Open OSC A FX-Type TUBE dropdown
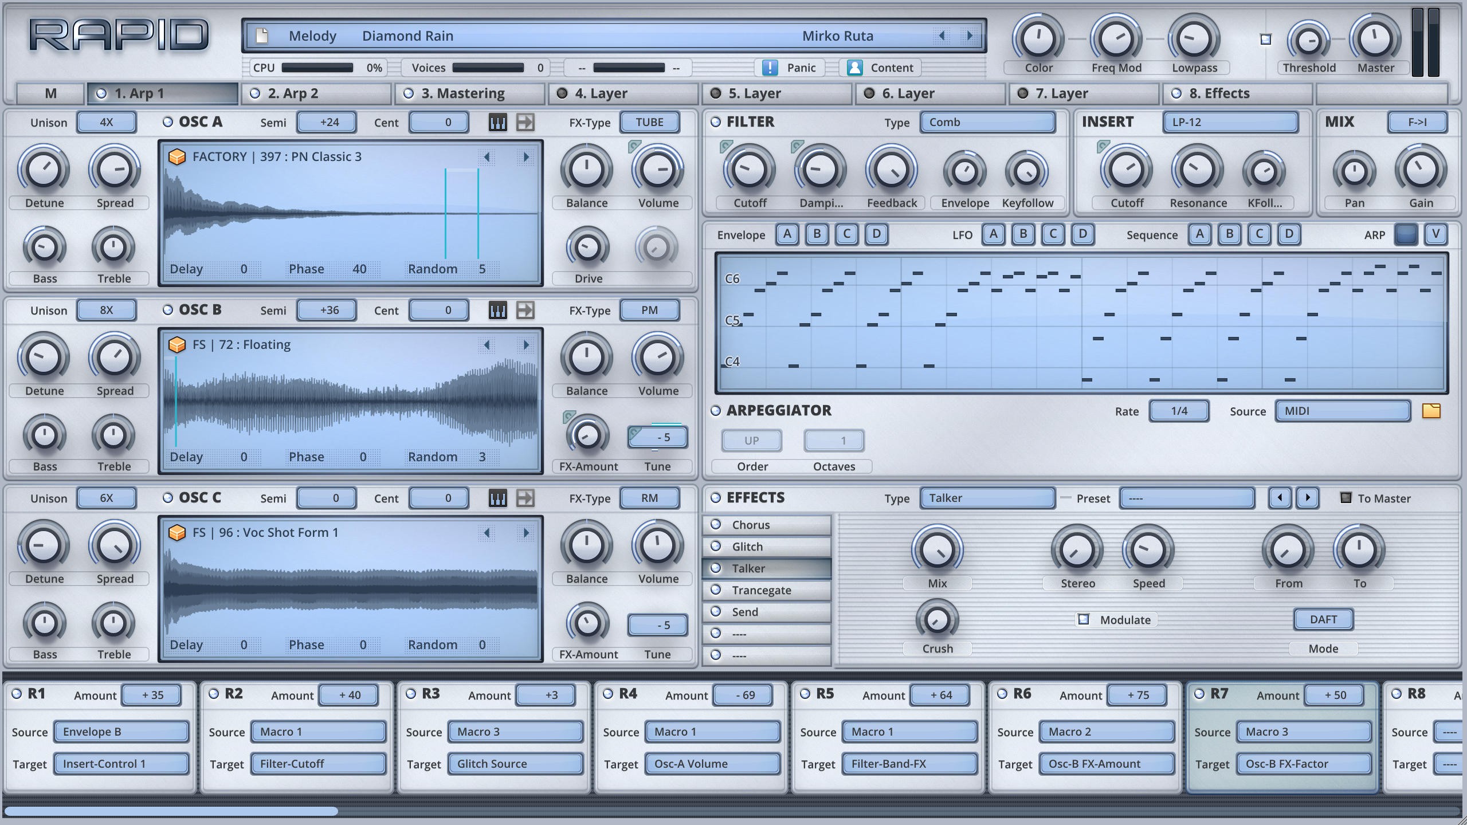1467x825 pixels. click(649, 122)
